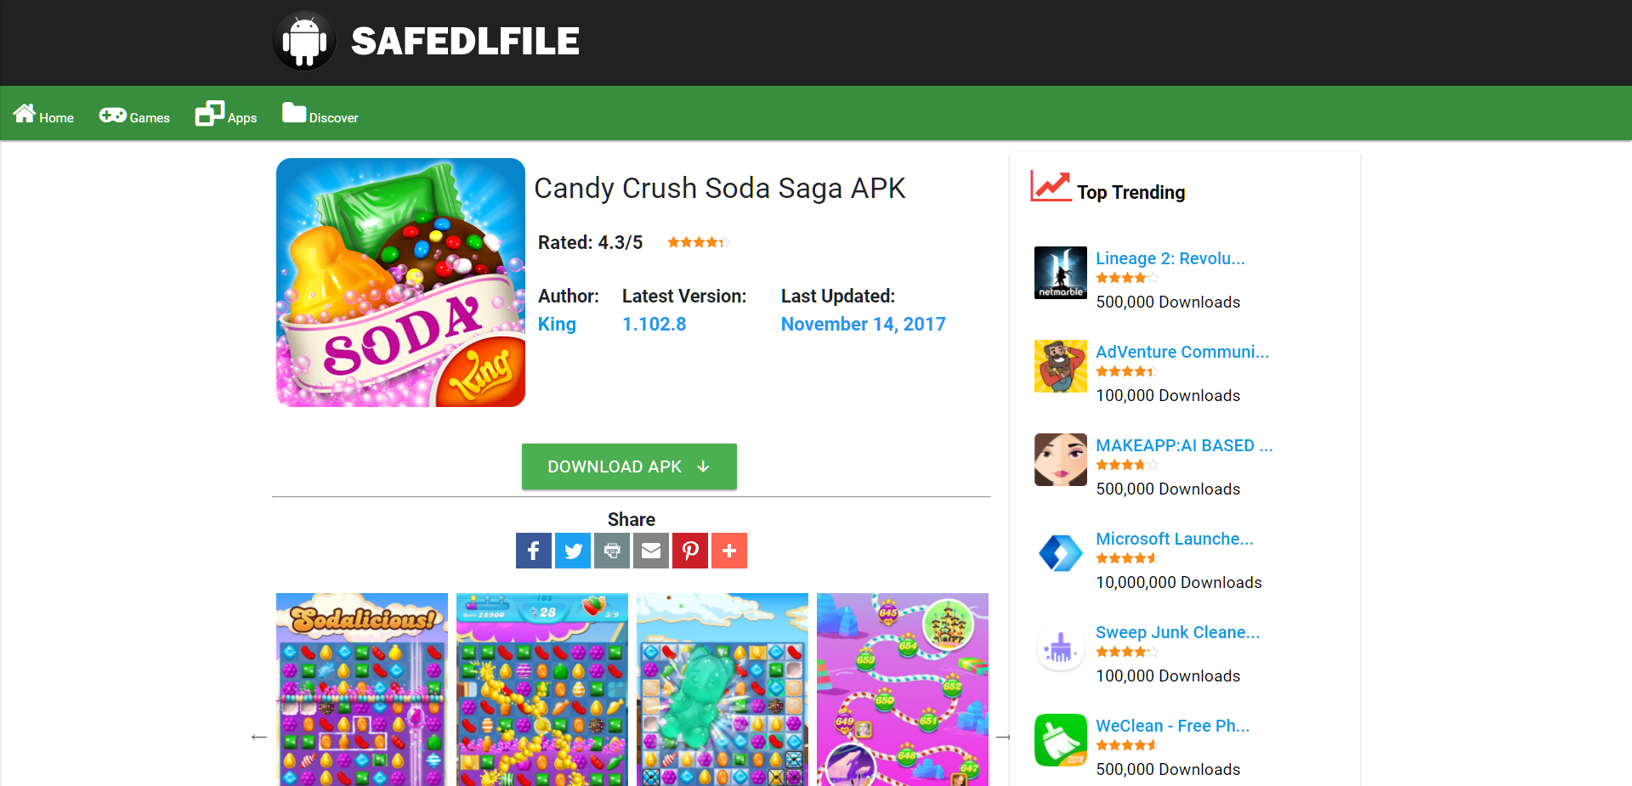
Task: Click the Download APK button
Action: 629,467
